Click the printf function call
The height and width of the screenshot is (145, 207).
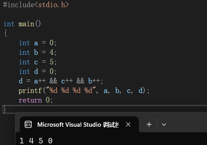pos(84,91)
